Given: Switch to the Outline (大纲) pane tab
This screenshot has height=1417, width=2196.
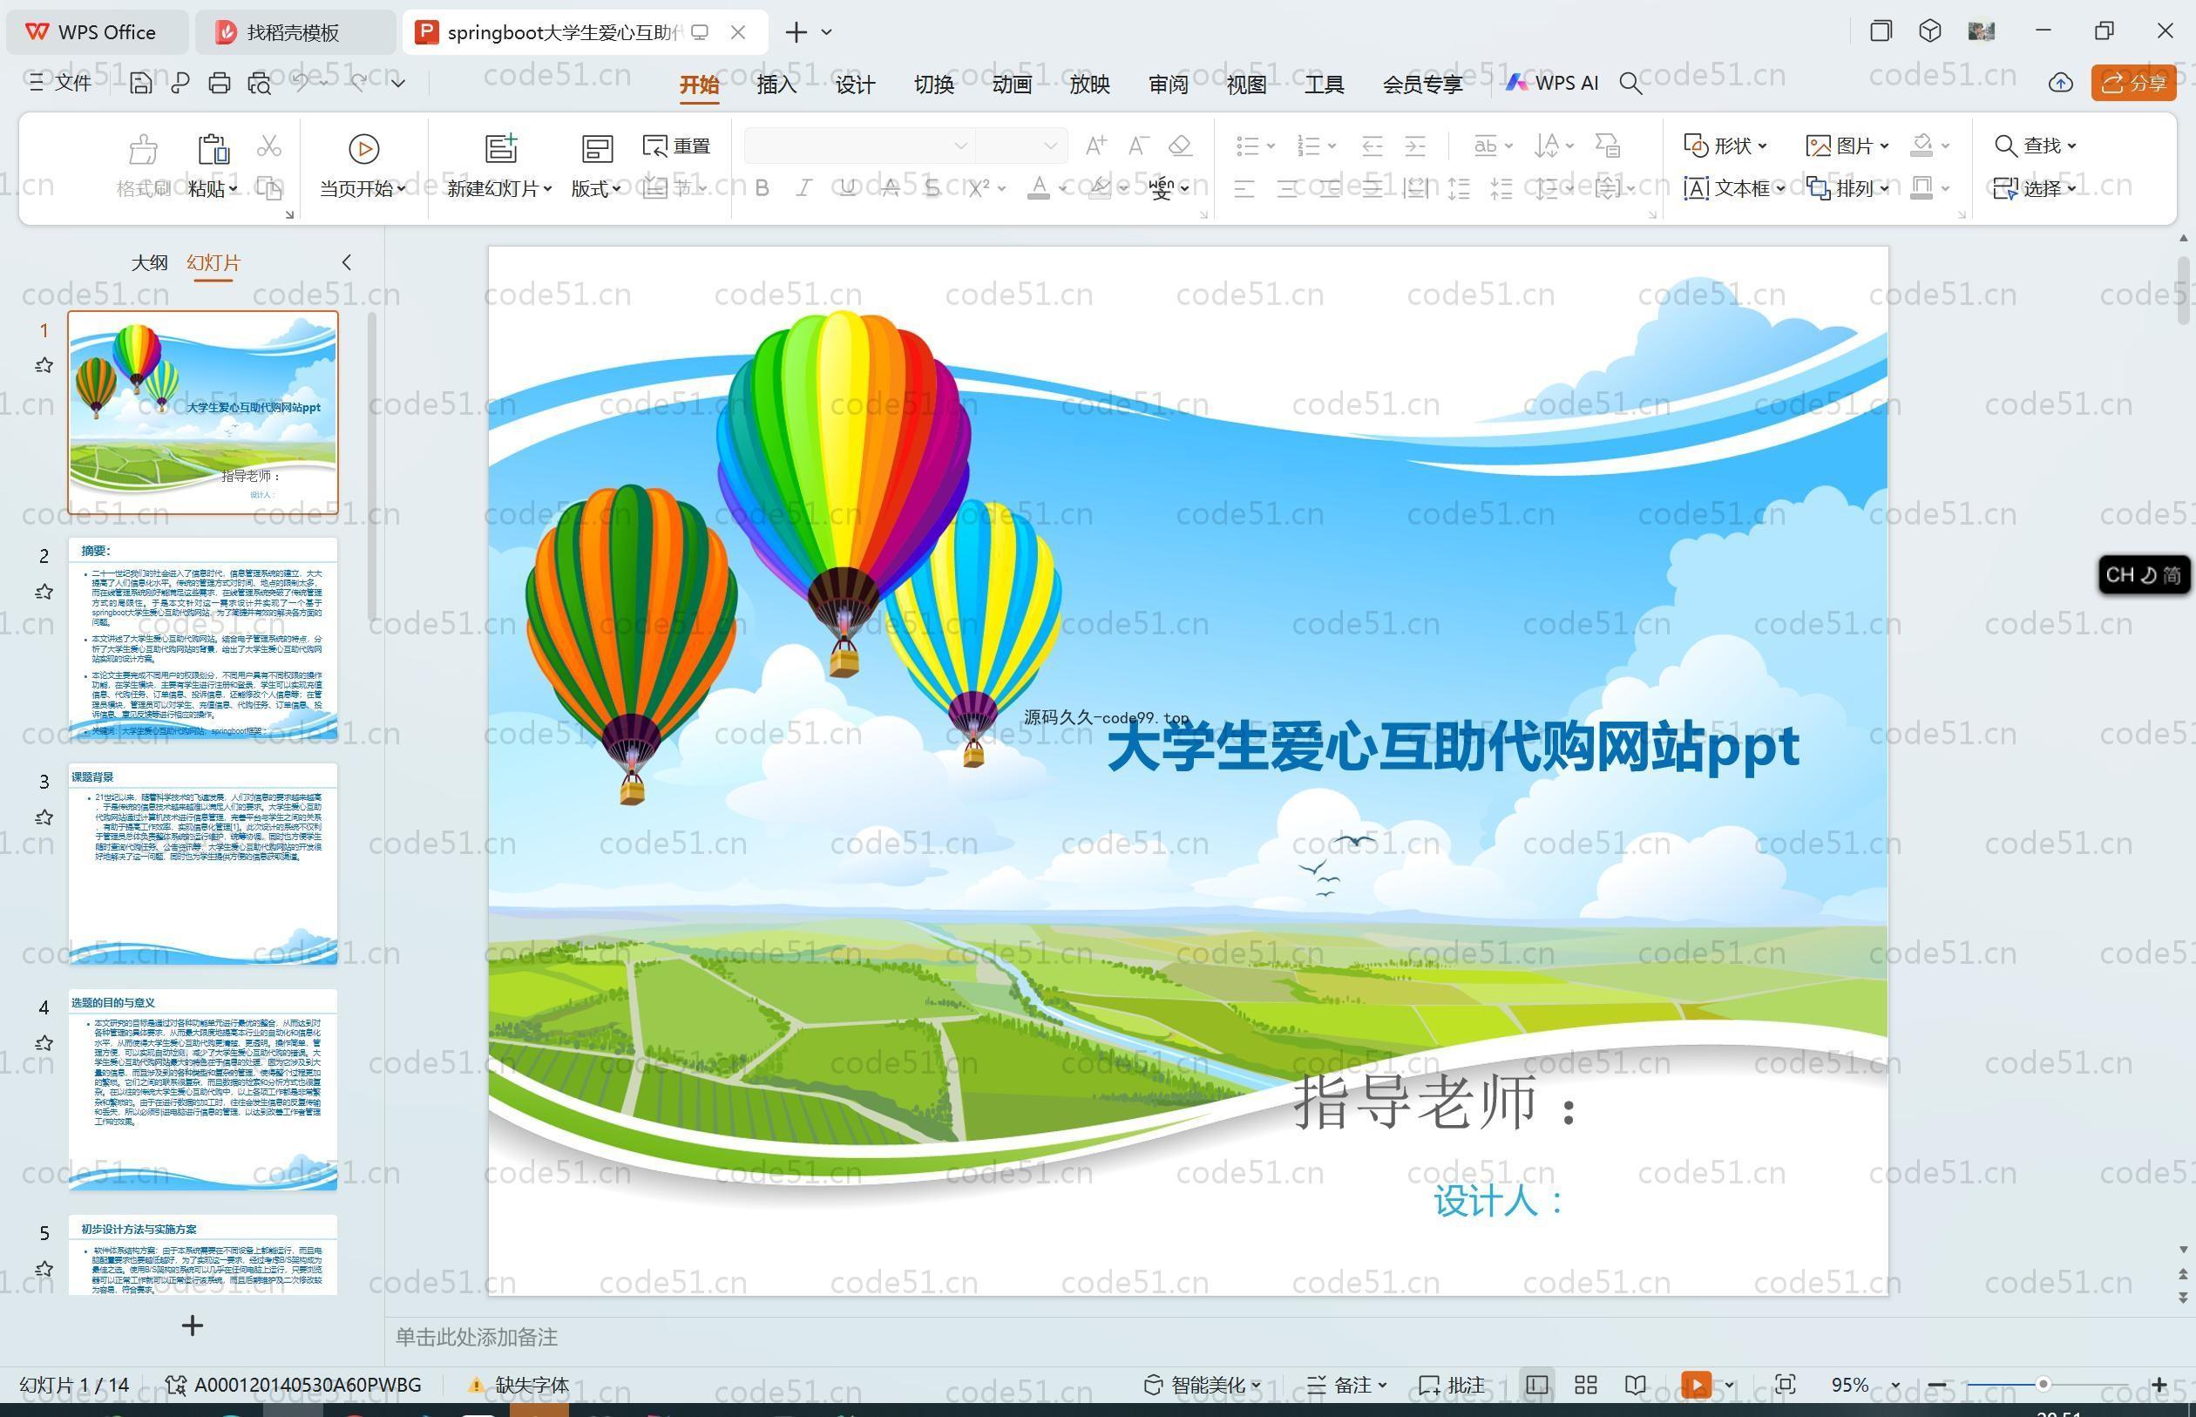Looking at the screenshot, I should pos(149,263).
